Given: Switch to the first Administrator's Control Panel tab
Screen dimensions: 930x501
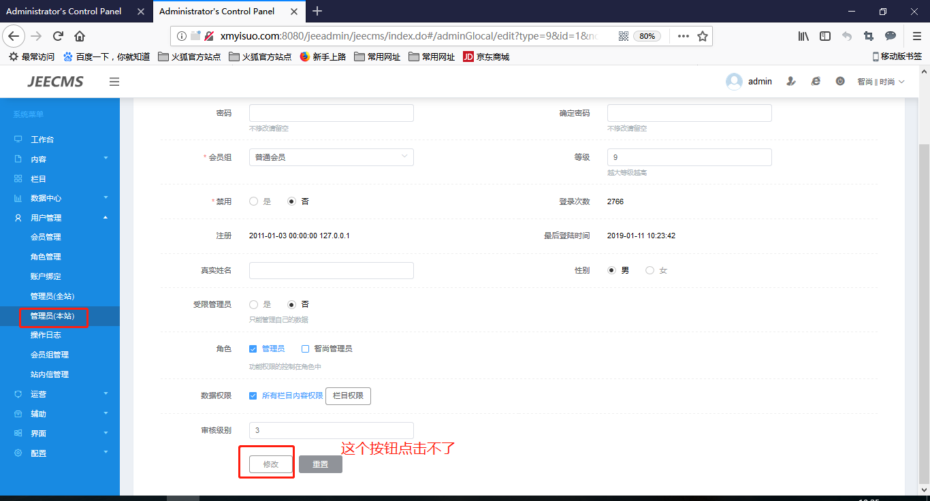Looking at the screenshot, I should 76,11.
